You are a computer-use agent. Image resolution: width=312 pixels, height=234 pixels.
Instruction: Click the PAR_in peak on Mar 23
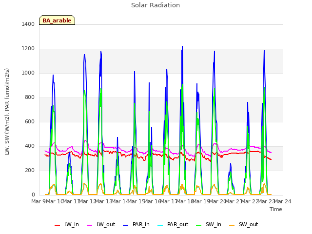pos(264,51)
